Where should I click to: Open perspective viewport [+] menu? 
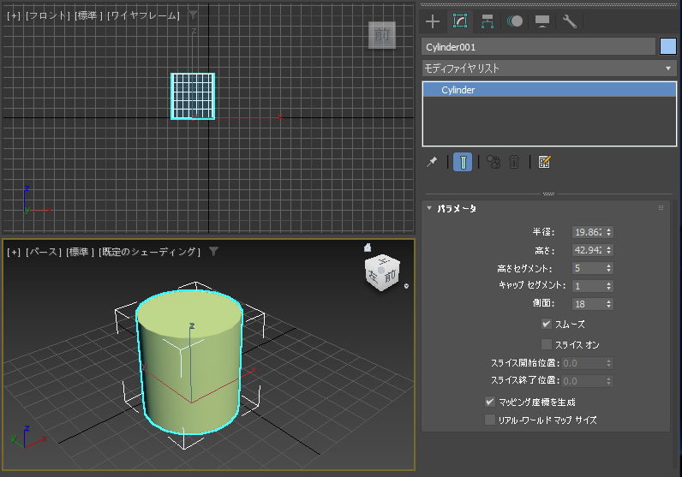coord(14,252)
